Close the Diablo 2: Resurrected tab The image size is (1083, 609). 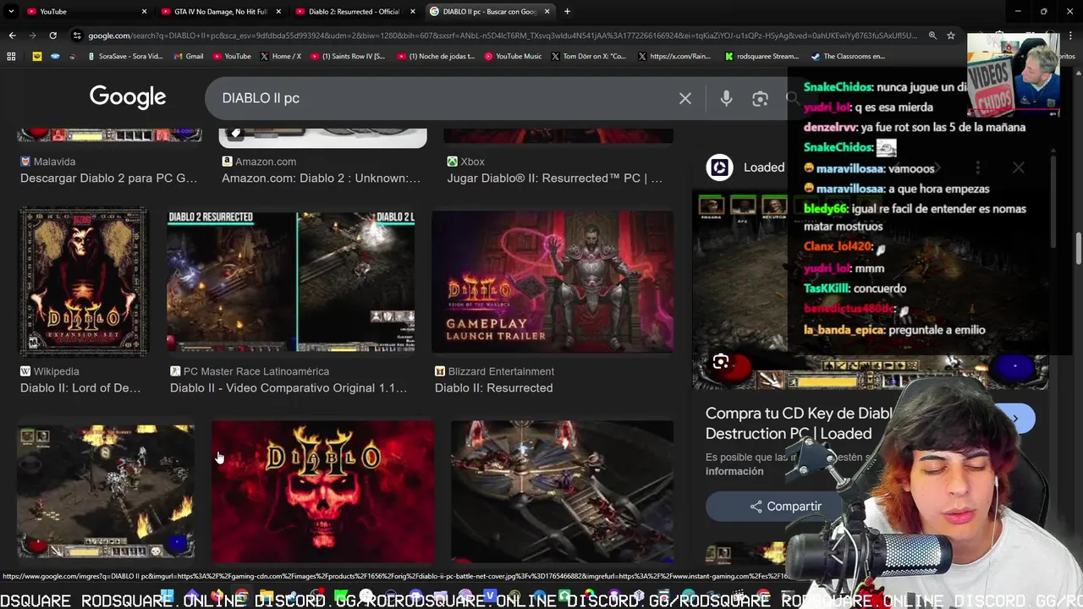(x=413, y=12)
